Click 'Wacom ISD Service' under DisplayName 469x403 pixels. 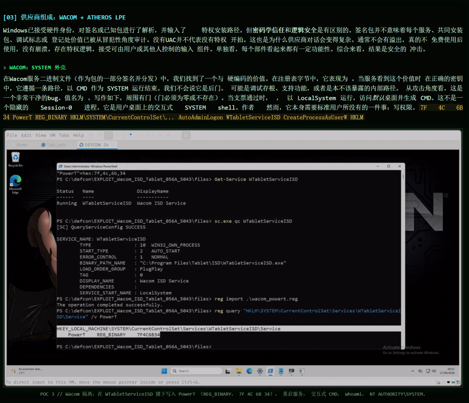(161, 203)
